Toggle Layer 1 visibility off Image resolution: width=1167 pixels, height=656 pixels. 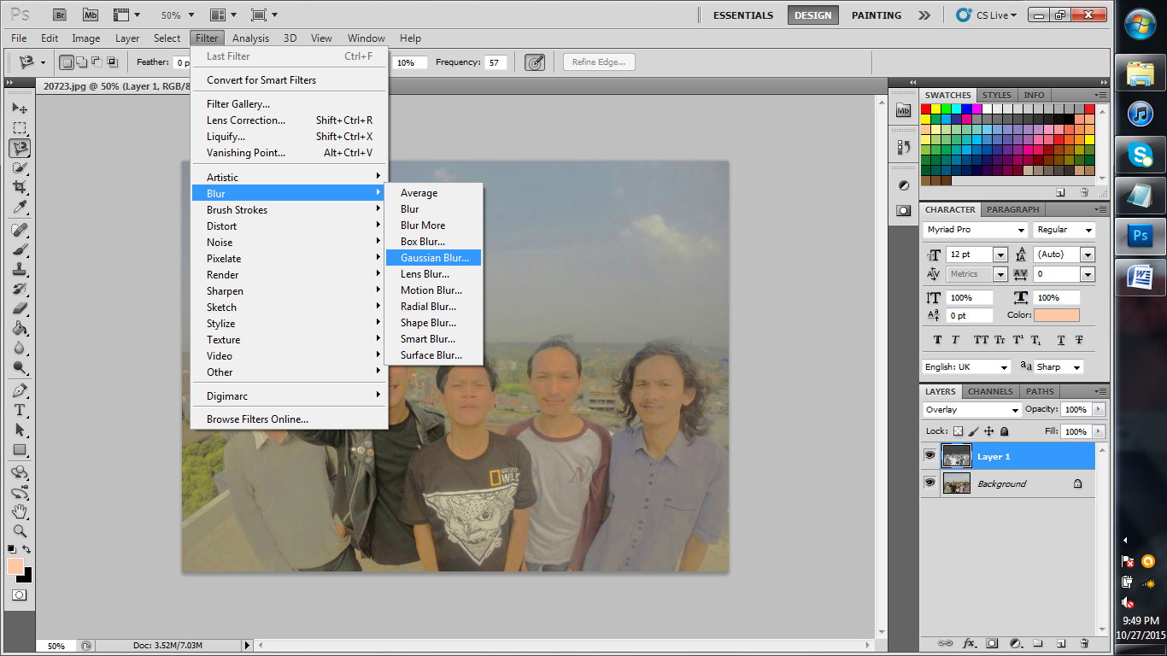[x=929, y=455]
